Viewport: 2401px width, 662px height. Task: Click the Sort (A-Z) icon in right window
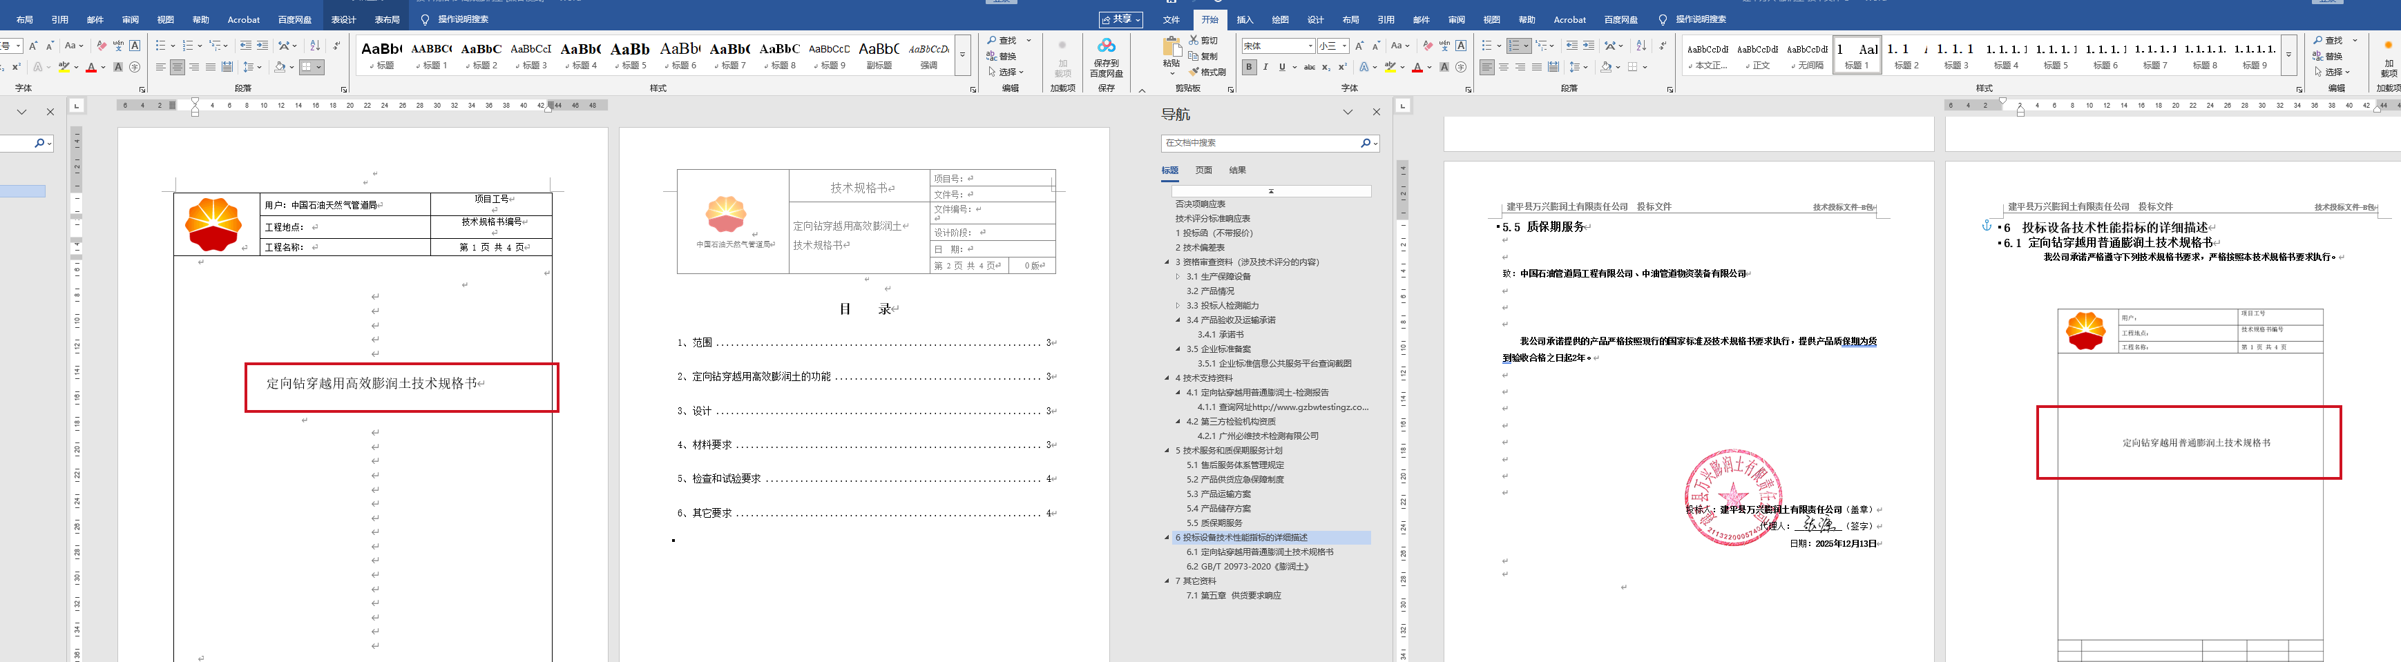pos(1640,46)
